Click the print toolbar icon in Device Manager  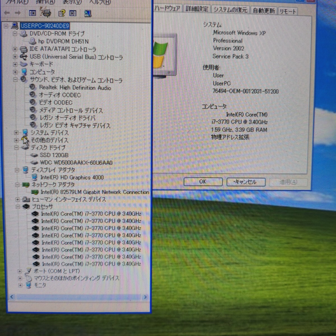pyautogui.click(x=46, y=13)
